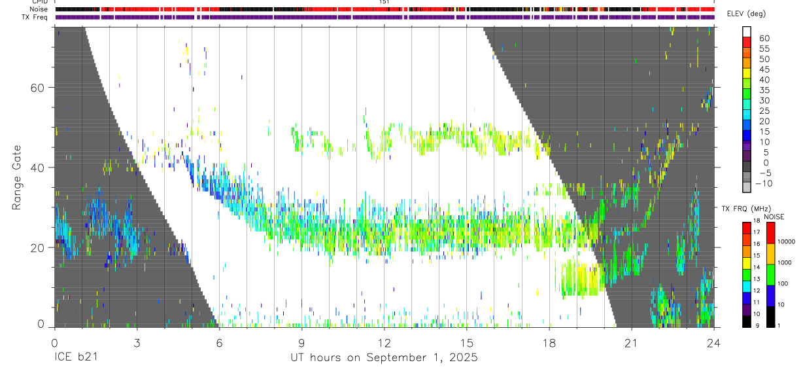Click green 13-14 MHz swatch in TX FRQ legend
The height and width of the screenshot is (371, 803).
coord(747,274)
